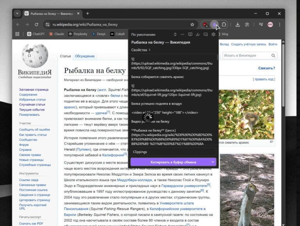Open Сообщить об ошибке link

point(34,130)
